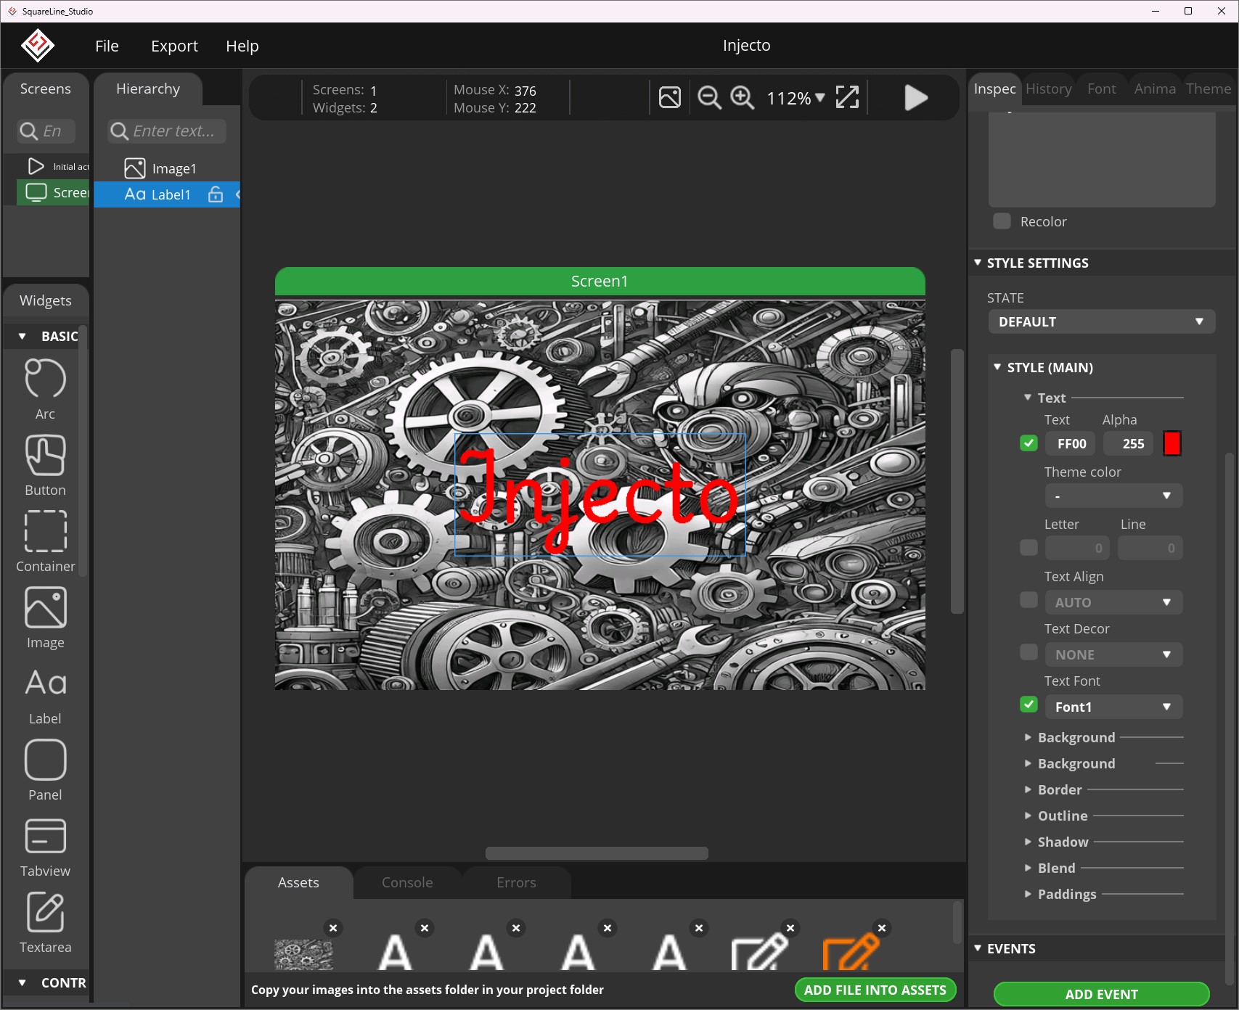Select the Textarea widget
The width and height of the screenshot is (1239, 1010).
pos(45,923)
